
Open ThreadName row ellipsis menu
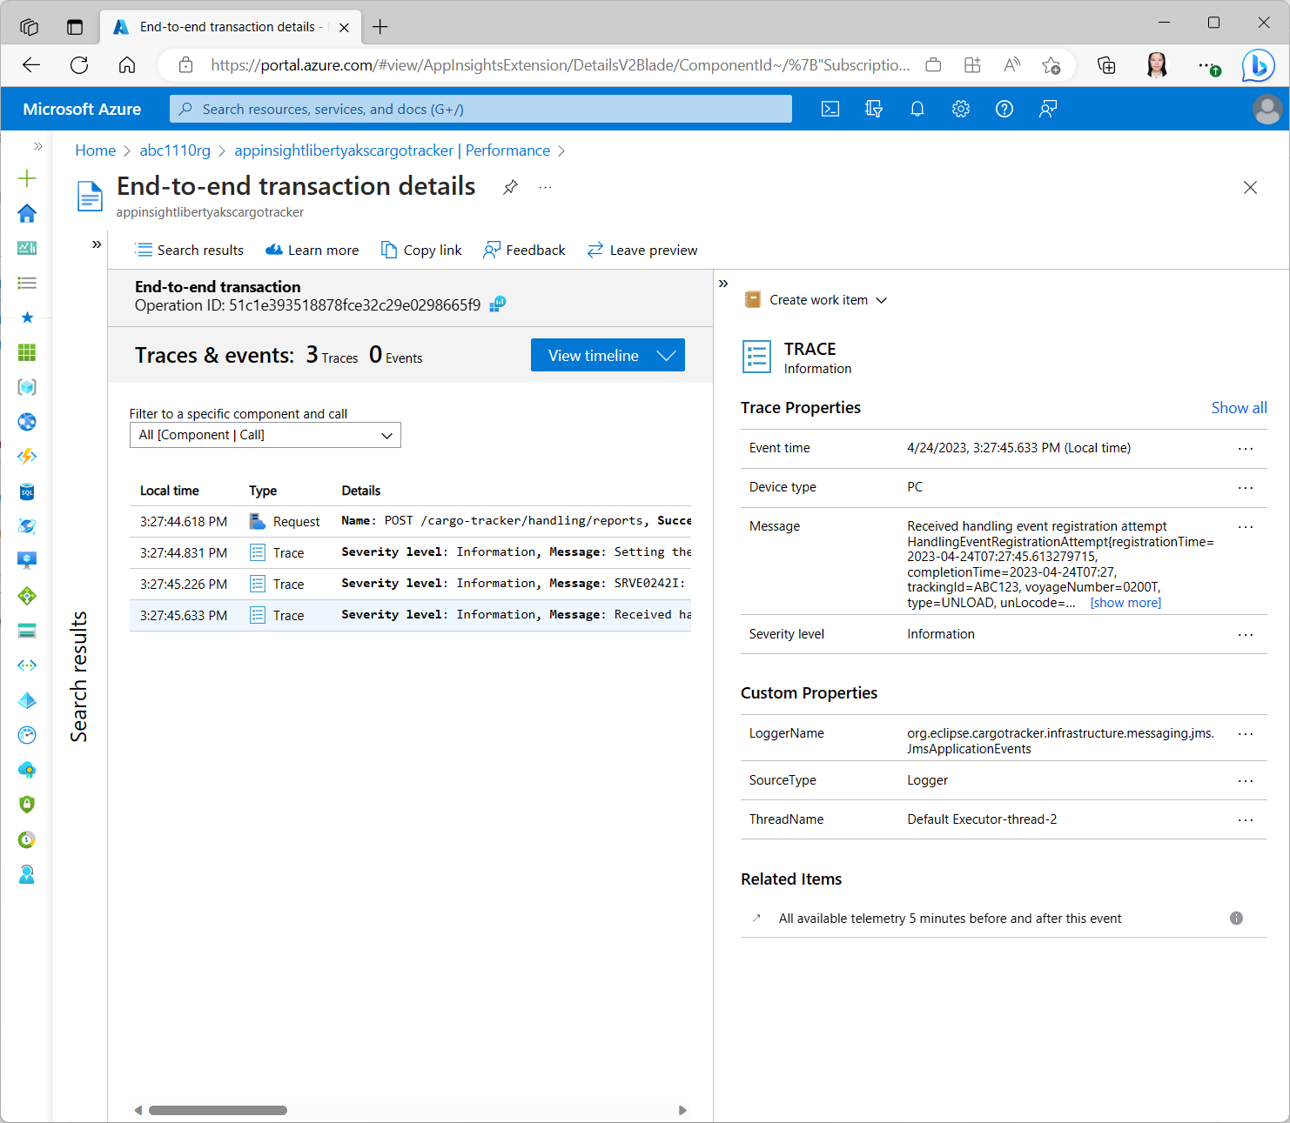(x=1246, y=819)
